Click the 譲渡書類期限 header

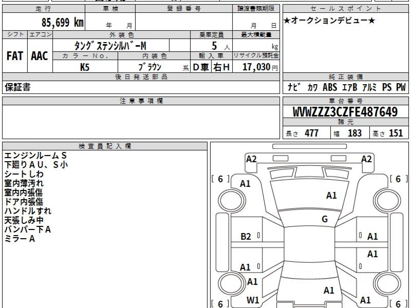(256, 9)
